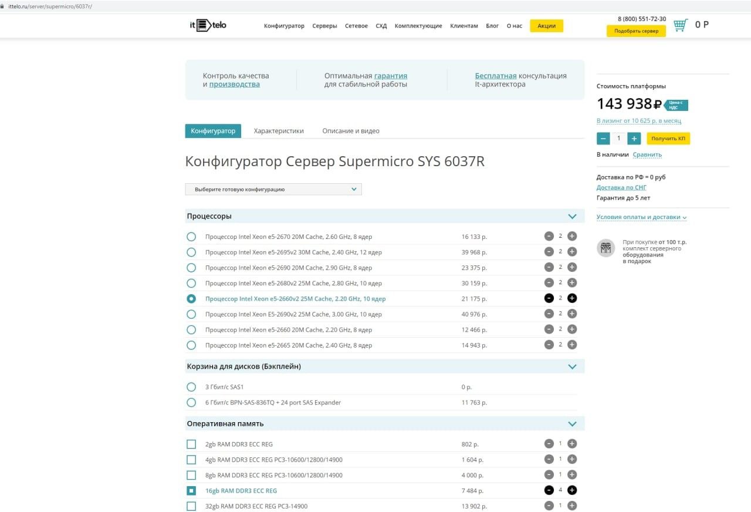The image size is (751, 512).
Task: Choose 3 Гбит/с SAS1 backplane option
Action: 191,387
